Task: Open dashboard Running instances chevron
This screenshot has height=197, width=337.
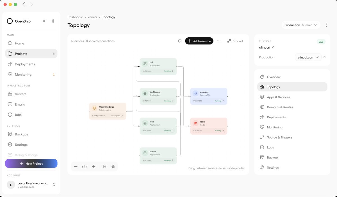Action: click(x=173, y=101)
